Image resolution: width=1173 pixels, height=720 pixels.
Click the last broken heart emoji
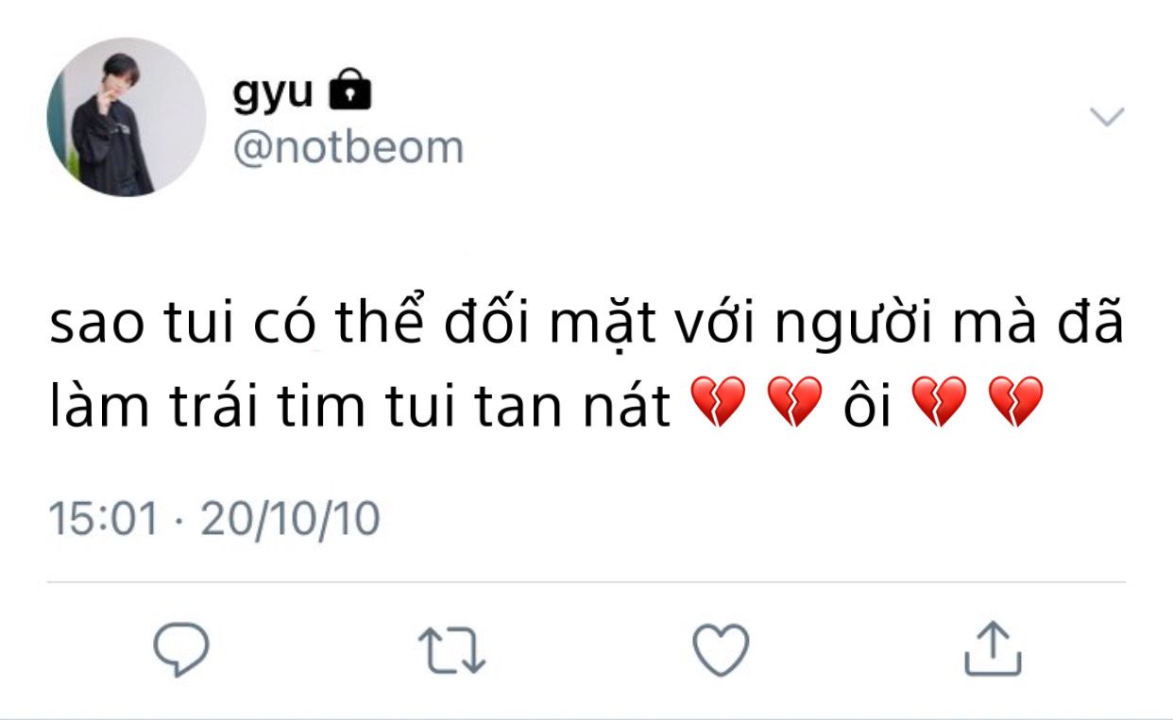pos(1014,403)
